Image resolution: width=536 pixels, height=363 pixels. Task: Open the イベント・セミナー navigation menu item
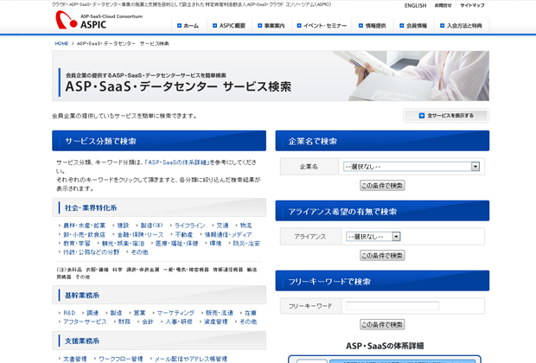coord(322,26)
